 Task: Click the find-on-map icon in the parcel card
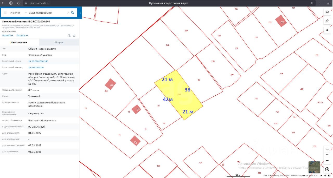[69, 36]
